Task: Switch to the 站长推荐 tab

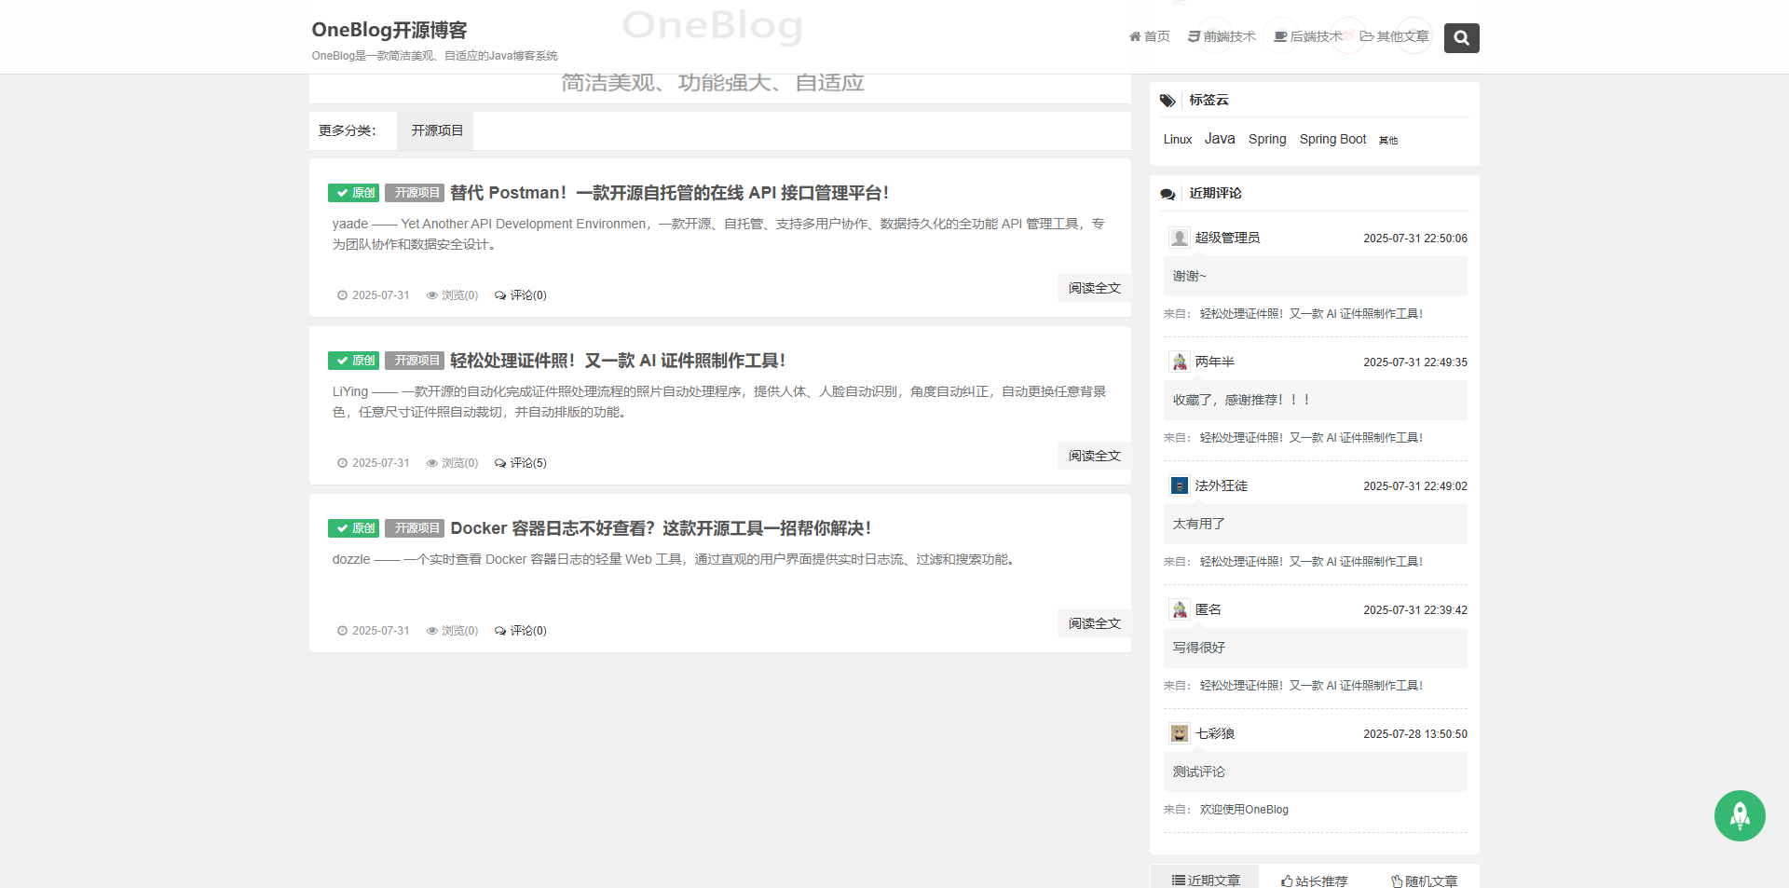Action: (1314, 880)
